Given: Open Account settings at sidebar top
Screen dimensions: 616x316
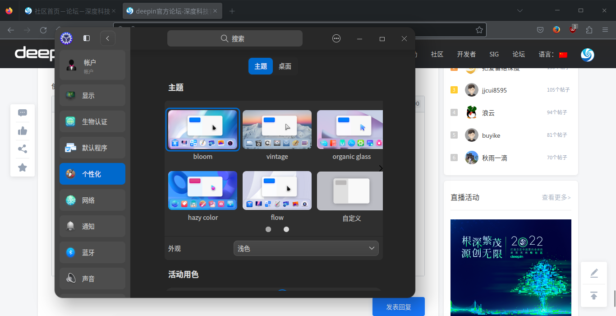Looking at the screenshot, I should pos(92,65).
